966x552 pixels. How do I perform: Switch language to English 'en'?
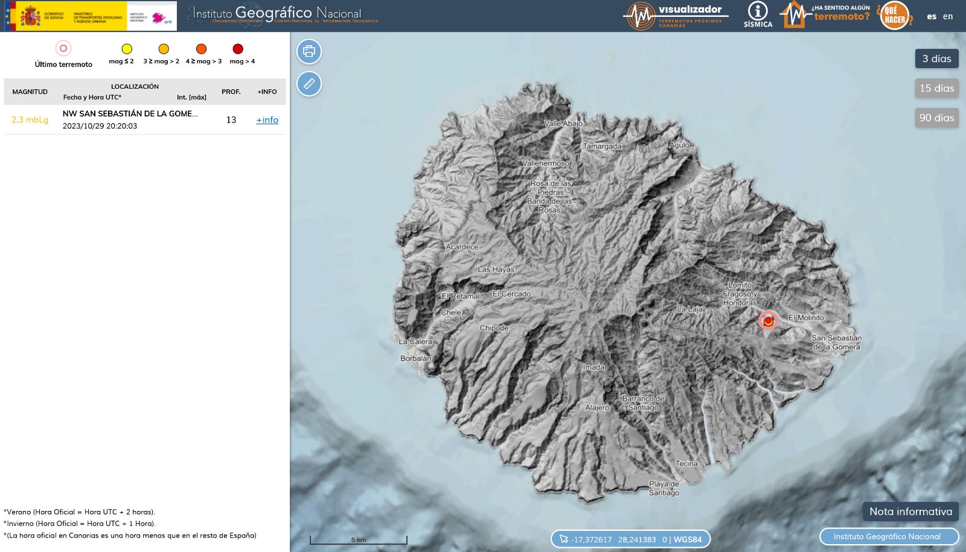pos(948,16)
